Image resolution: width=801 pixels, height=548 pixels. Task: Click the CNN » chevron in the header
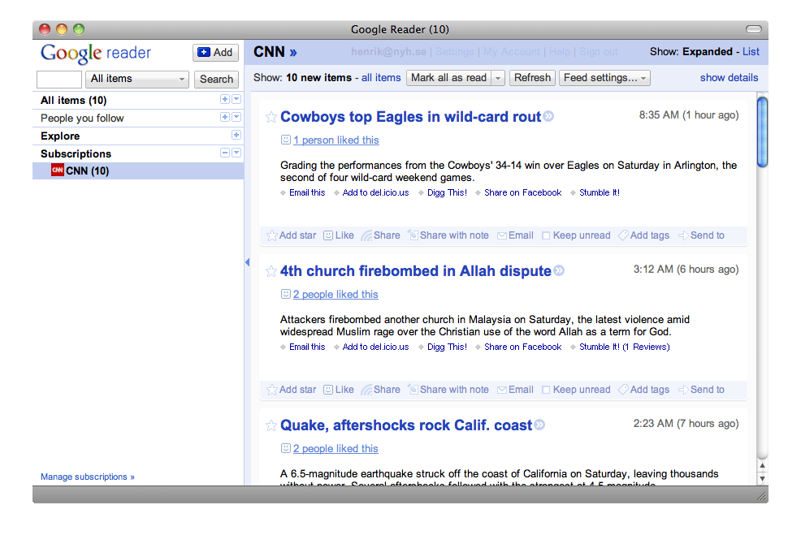point(293,52)
